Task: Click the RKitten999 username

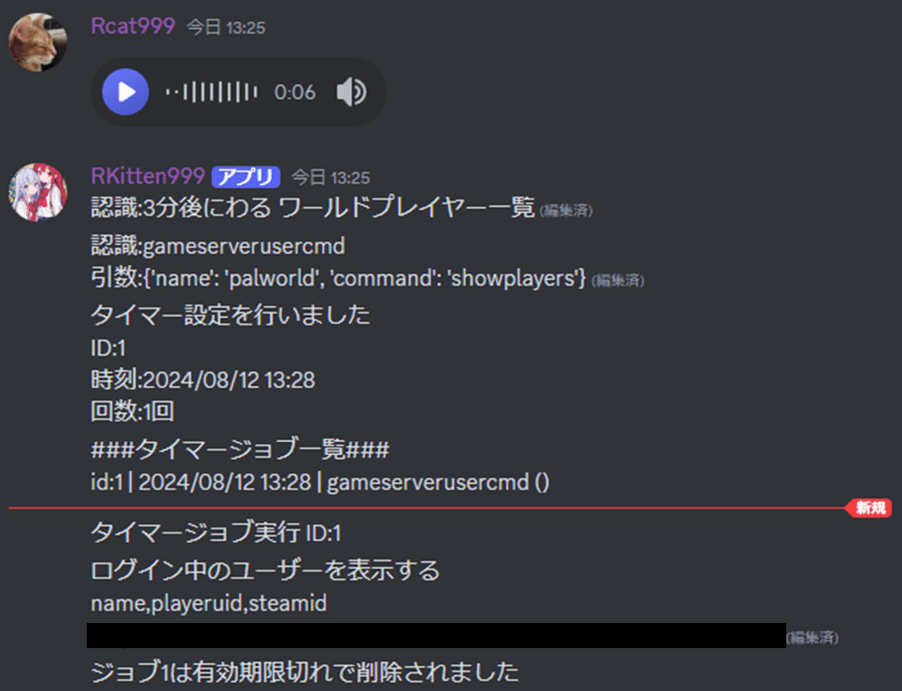Action: (x=148, y=175)
